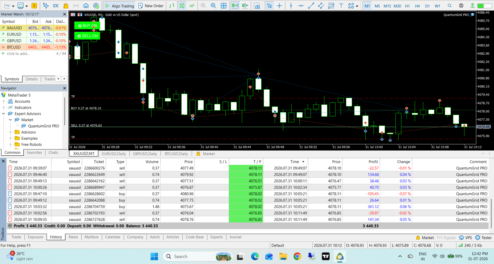Screen dimensions: 494x264
Task: Click the profiles chart-monitor icon
Action: point(21,6)
